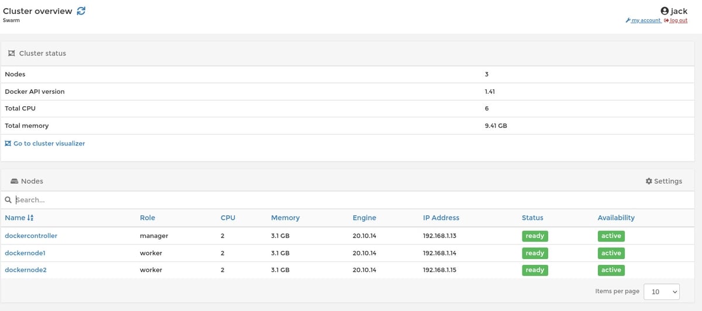The height and width of the screenshot is (311, 702).
Task: Click the Cluster overview heading
Action: pos(37,11)
